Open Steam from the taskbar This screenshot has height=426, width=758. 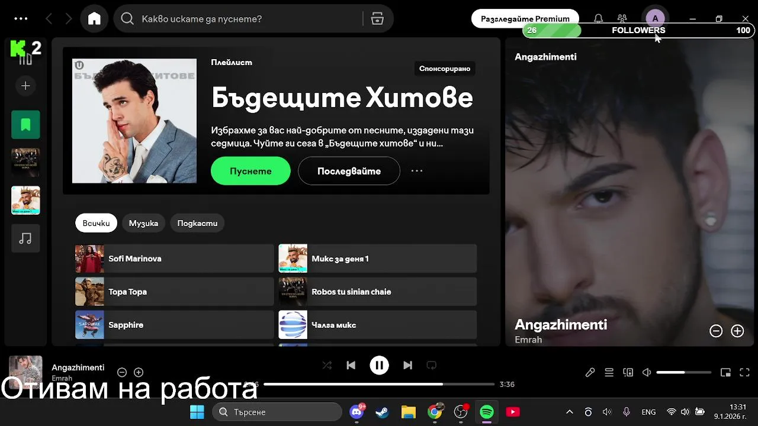[x=383, y=412]
